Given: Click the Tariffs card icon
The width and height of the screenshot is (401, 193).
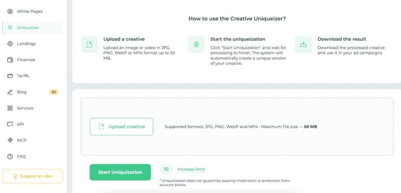Looking at the screenshot, I should tap(10, 76).
